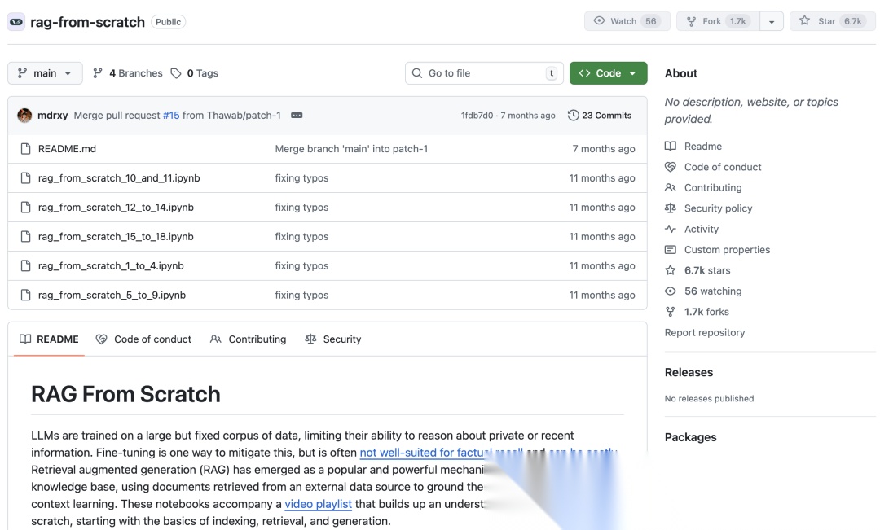Open rag_from_scratch_1_to_4.ipynb notebook
The width and height of the screenshot is (880, 530).
pyautogui.click(x=111, y=265)
